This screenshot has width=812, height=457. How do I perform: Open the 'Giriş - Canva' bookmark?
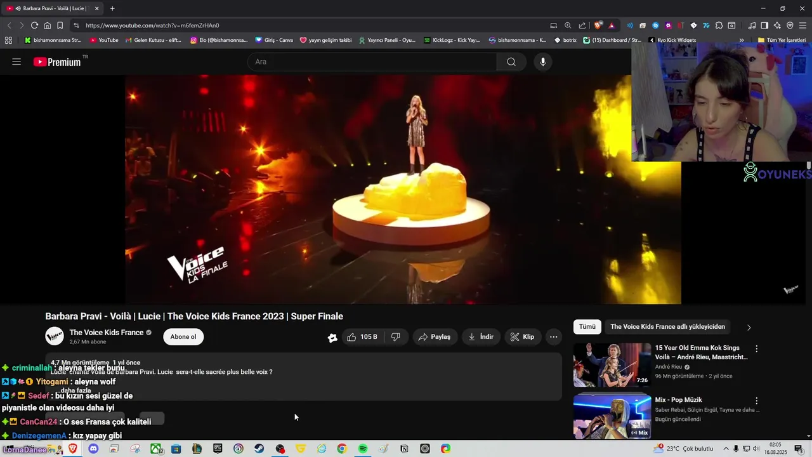(274, 40)
